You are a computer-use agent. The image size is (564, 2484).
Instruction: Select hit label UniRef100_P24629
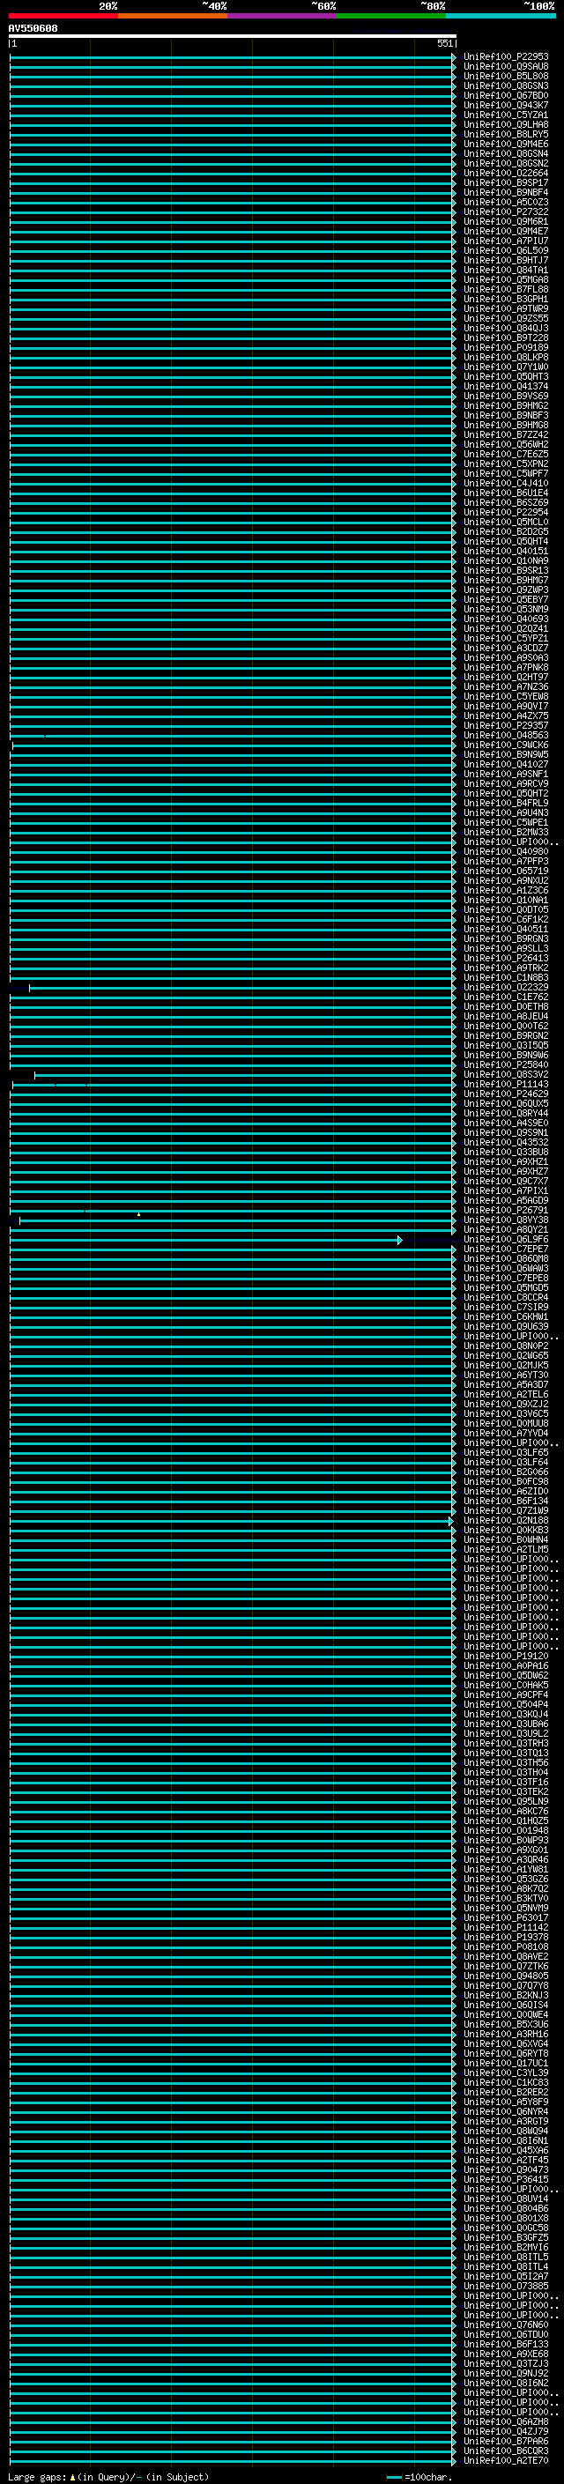(505, 1094)
